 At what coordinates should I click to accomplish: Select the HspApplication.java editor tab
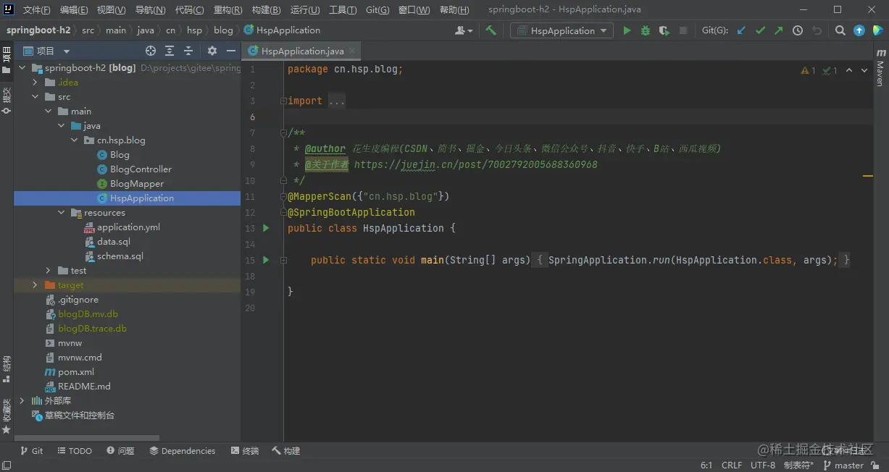[x=302, y=51]
